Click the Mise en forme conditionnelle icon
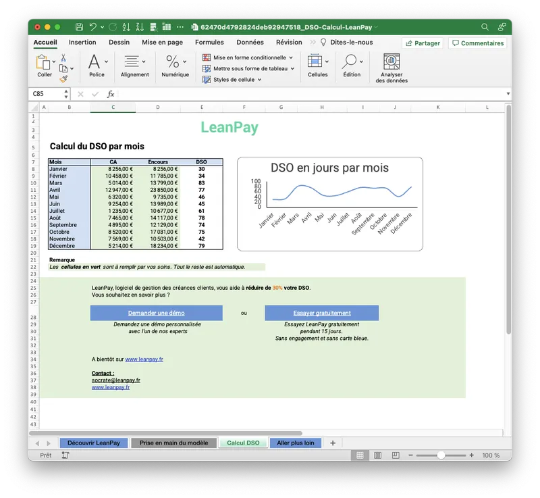 click(206, 57)
